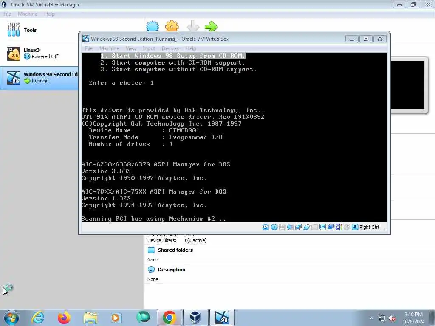435x326 pixels.
Task: Launch Firefox from taskbar
Action: 64,318
